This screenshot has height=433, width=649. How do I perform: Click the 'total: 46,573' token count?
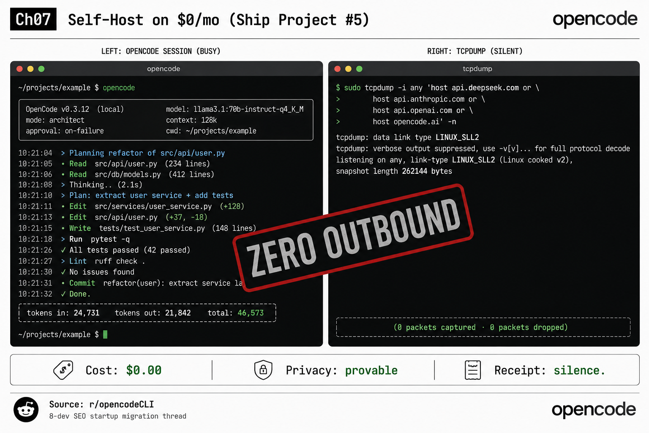click(235, 313)
